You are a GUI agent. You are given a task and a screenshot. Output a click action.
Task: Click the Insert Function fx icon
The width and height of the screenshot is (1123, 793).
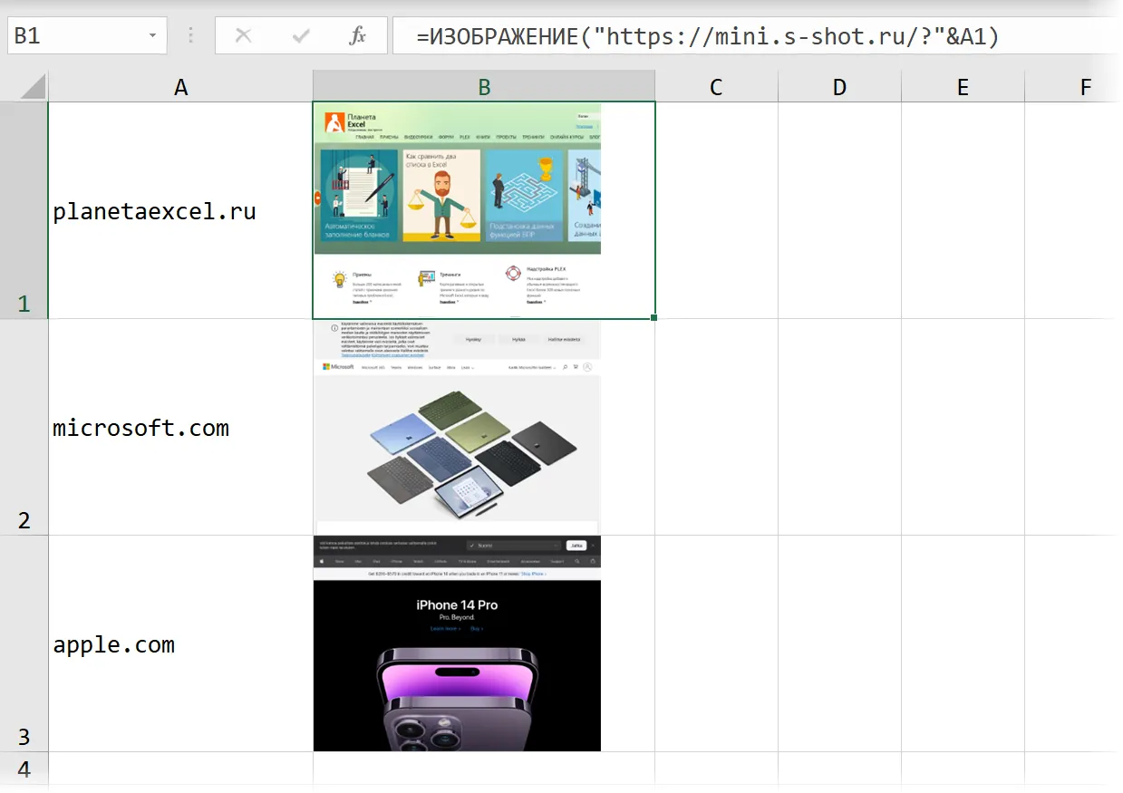[x=358, y=36]
